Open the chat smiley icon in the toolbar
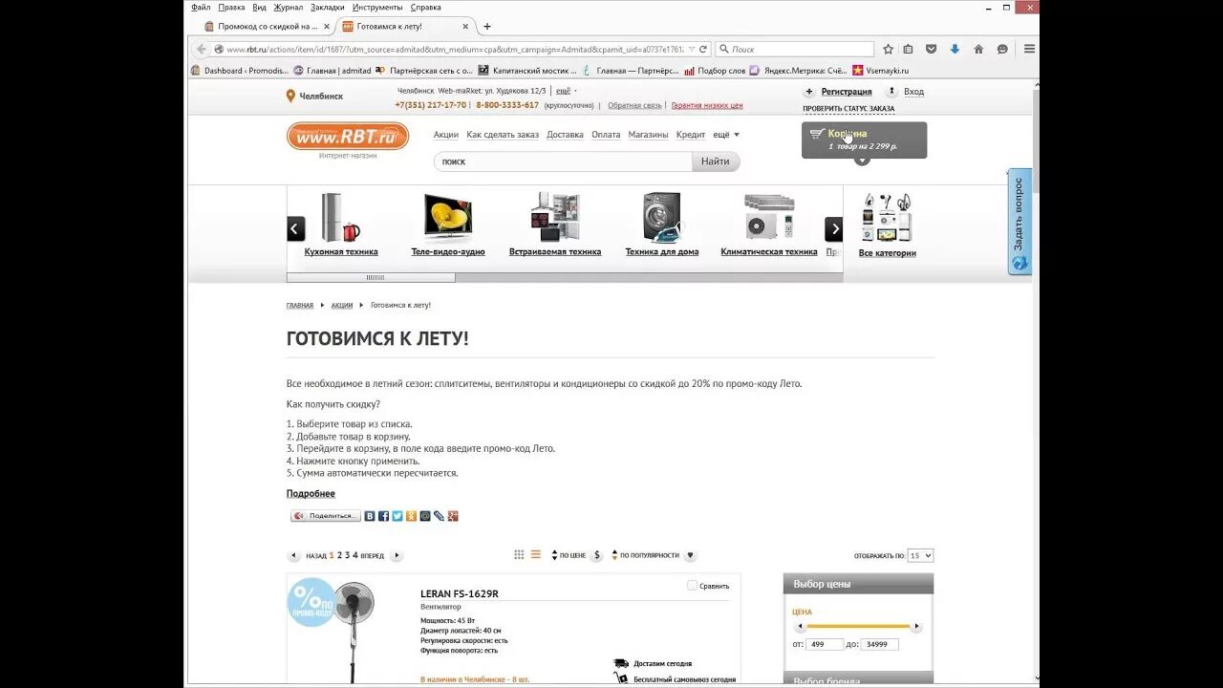This screenshot has height=688, width=1223. [x=1002, y=49]
